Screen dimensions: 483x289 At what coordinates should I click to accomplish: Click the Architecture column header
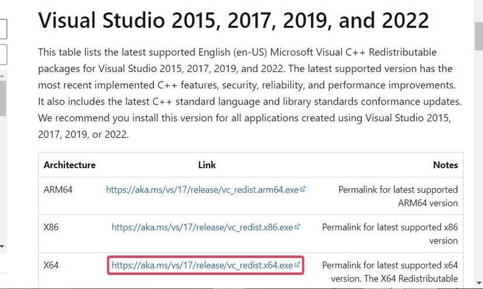[69, 165]
